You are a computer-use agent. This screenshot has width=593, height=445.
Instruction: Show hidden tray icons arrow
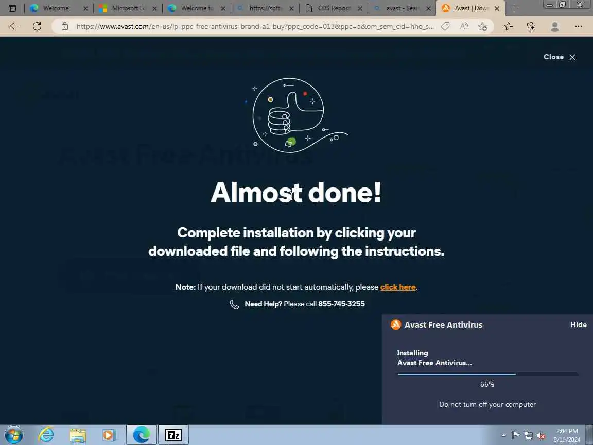(x=503, y=436)
